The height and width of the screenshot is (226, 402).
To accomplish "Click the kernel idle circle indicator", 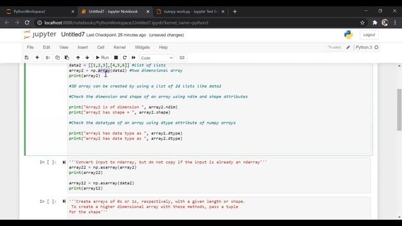I will (x=376, y=48).
